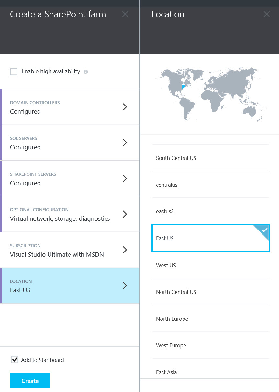Open Subscription selection arrow
The width and height of the screenshot is (279, 392).
(x=125, y=250)
